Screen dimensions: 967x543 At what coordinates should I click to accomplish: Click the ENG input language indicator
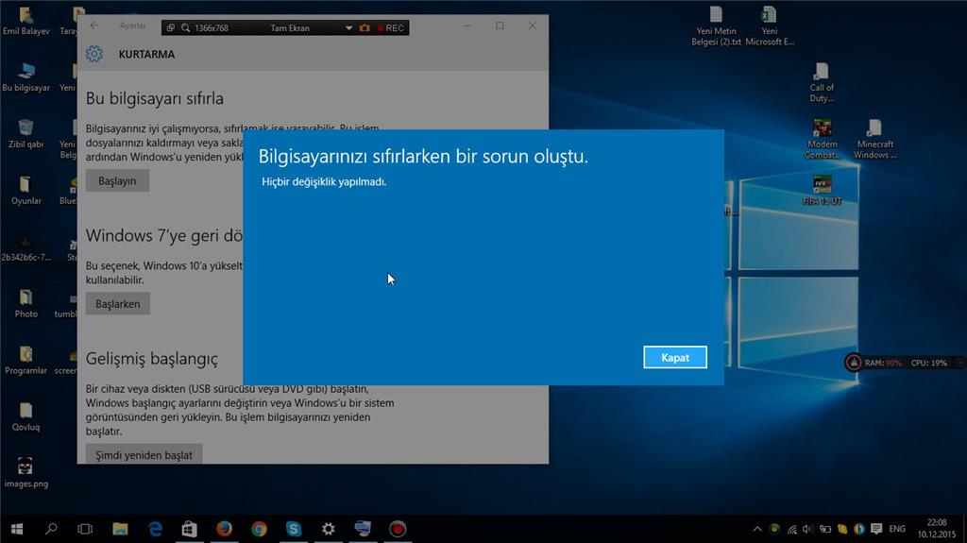(x=897, y=529)
